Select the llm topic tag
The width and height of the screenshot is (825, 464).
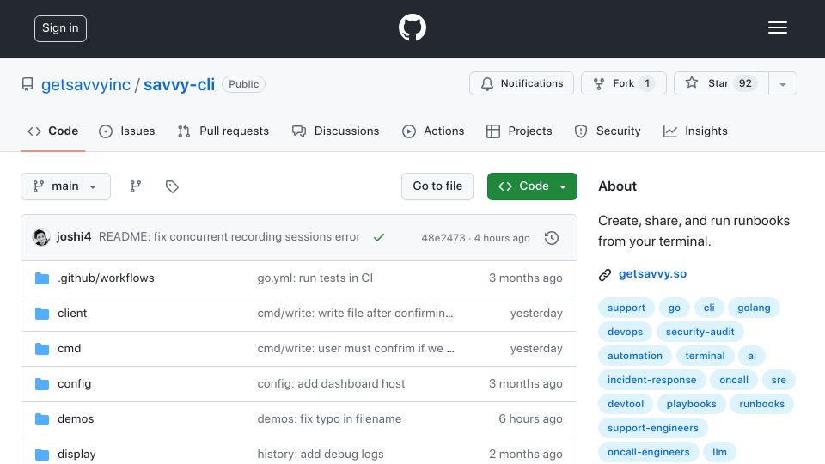tap(719, 453)
